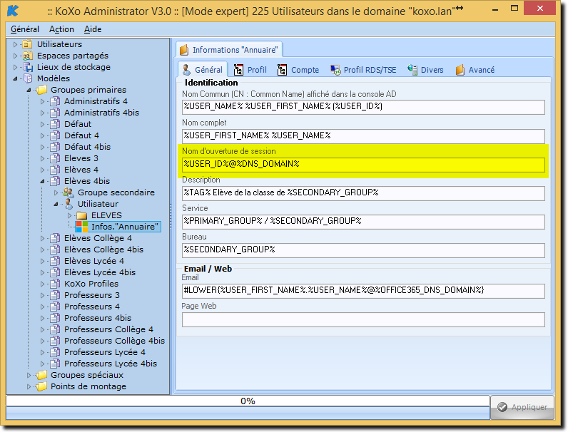
Task: Click the ELEVES folder icon
Action: tap(82, 215)
